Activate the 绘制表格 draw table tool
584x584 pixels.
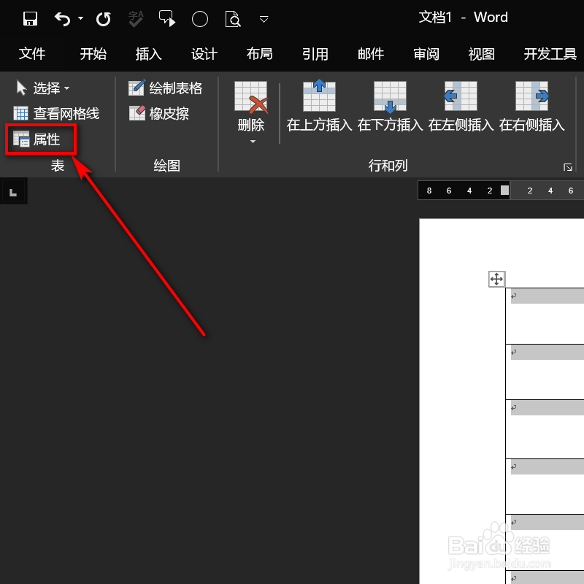(165, 88)
